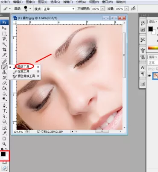The width and height of the screenshot is (158, 172).
Task: Choose 画笔工具 from the flyout
Action: coord(24,67)
